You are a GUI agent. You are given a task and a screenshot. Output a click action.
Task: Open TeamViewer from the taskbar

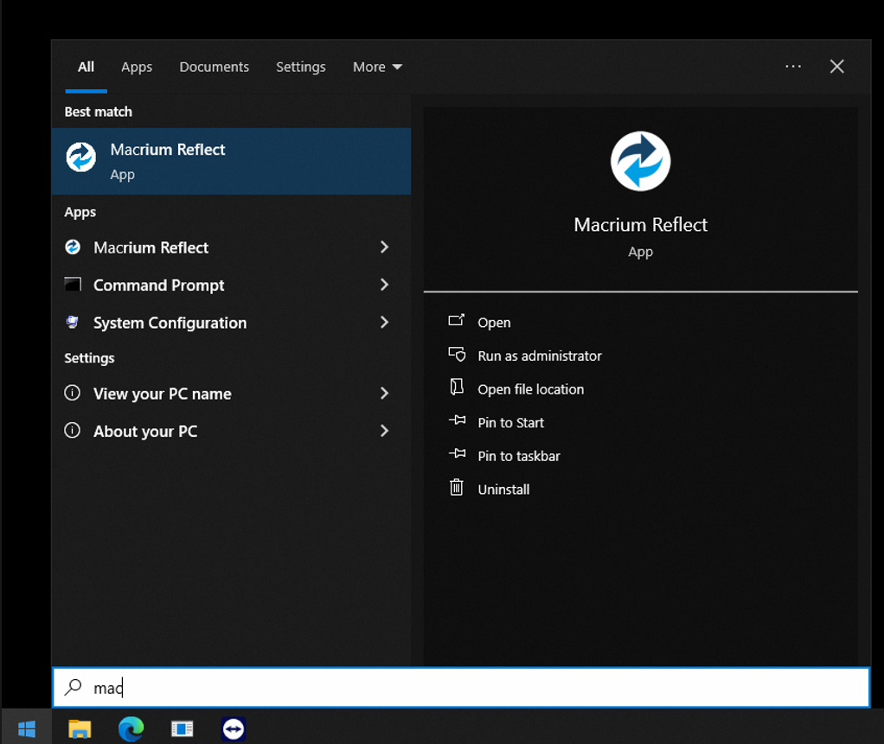pos(234,729)
